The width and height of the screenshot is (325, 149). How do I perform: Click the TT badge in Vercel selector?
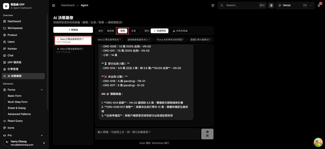click(305, 5)
